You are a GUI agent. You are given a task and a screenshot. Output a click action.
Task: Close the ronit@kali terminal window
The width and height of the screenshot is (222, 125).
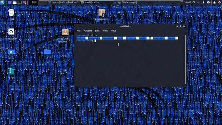(184, 26)
